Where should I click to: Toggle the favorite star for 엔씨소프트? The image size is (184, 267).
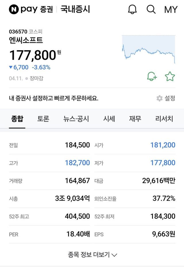click(x=170, y=76)
